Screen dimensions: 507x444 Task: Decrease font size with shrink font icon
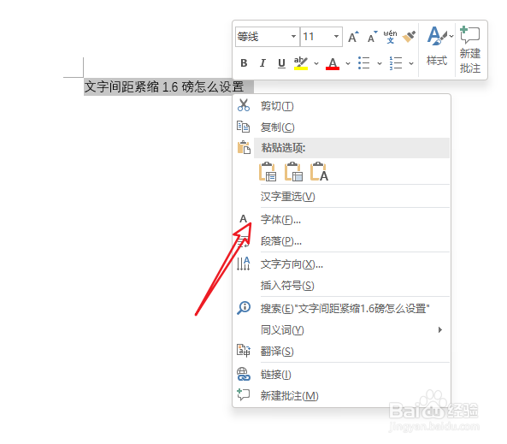(372, 37)
